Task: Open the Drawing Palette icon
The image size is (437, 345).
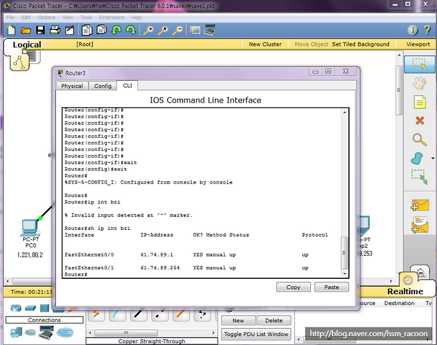Action: pos(195,30)
